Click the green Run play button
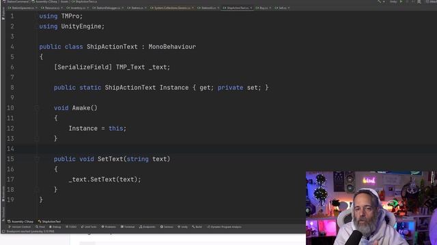The image size is (437, 245). pos(401,1)
